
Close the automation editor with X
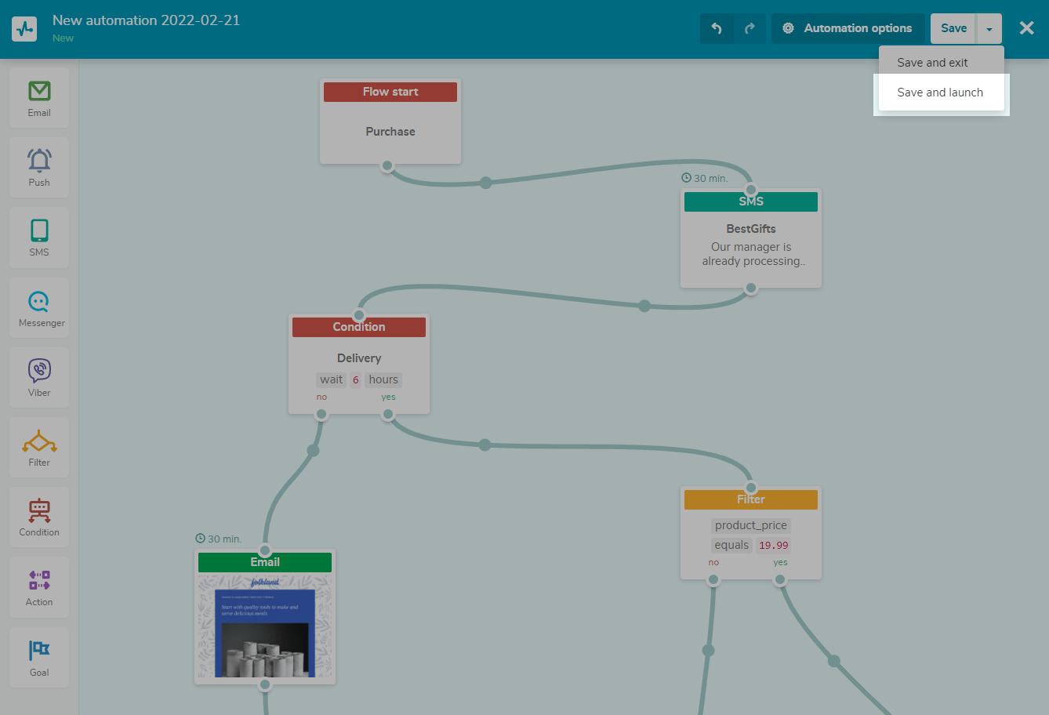point(1026,28)
